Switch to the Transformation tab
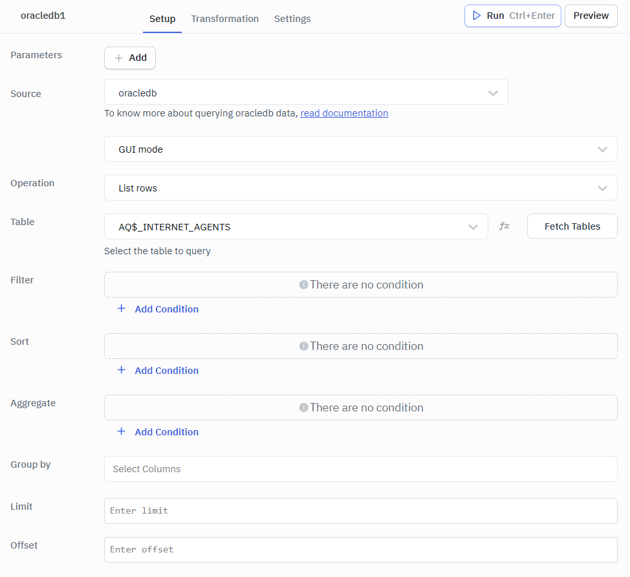Image resolution: width=630 pixels, height=577 pixels. (224, 19)
